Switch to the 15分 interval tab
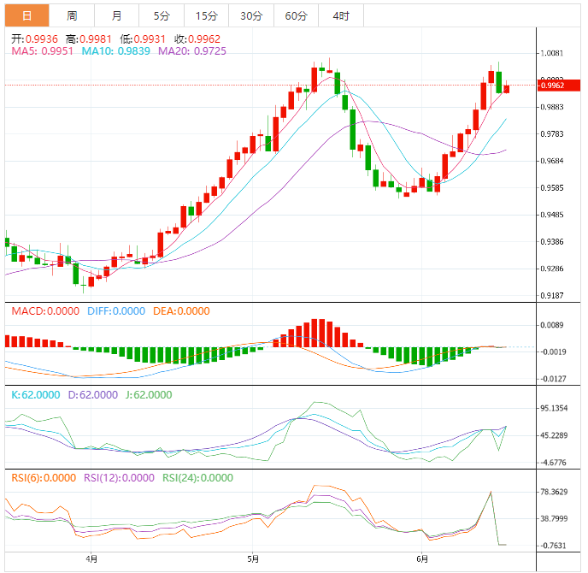 click(206, 16)
